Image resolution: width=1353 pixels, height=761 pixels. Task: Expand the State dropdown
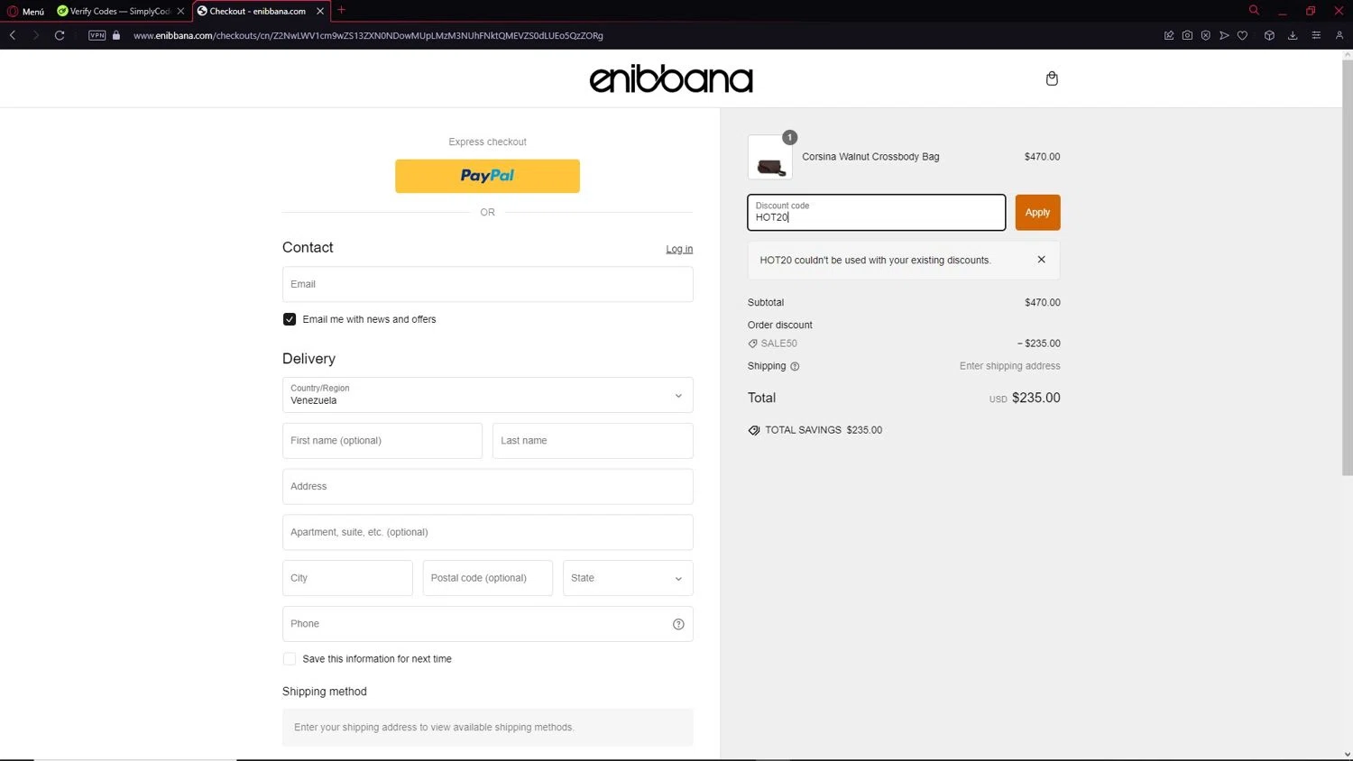pyautogui.click(x=628, y=578)
